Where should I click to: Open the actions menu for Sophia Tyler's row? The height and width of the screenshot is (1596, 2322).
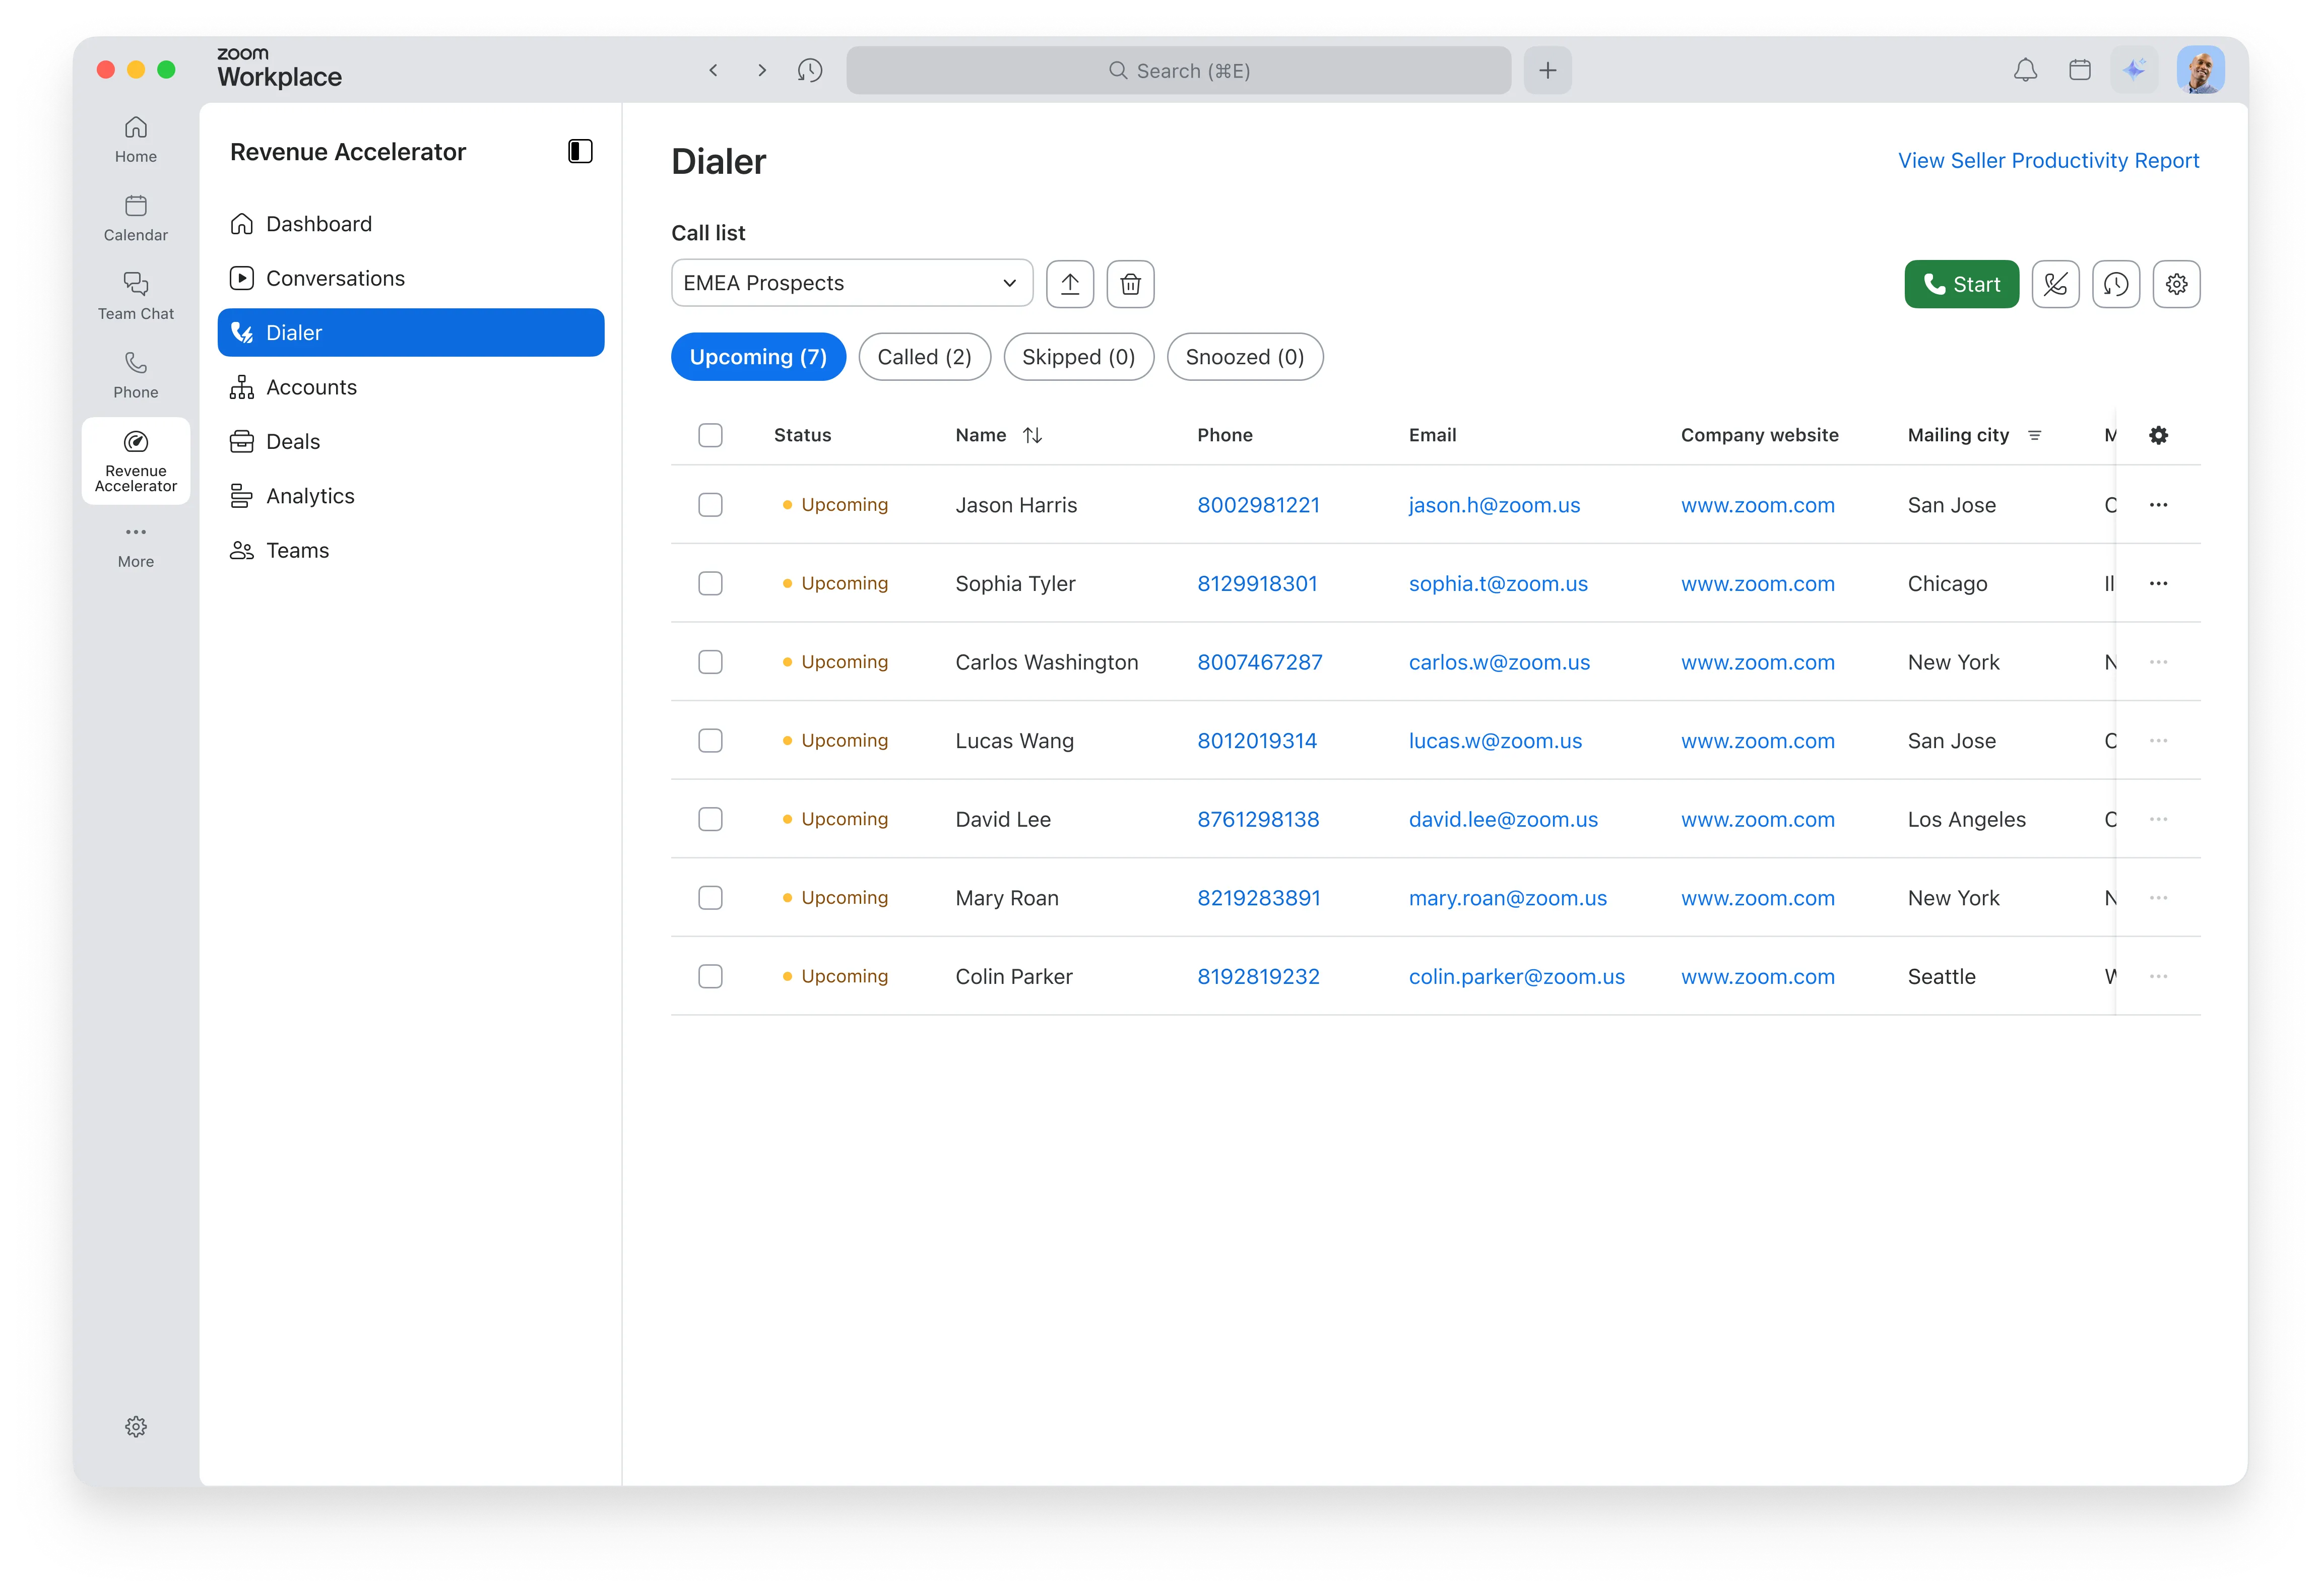click(2158, 583)
